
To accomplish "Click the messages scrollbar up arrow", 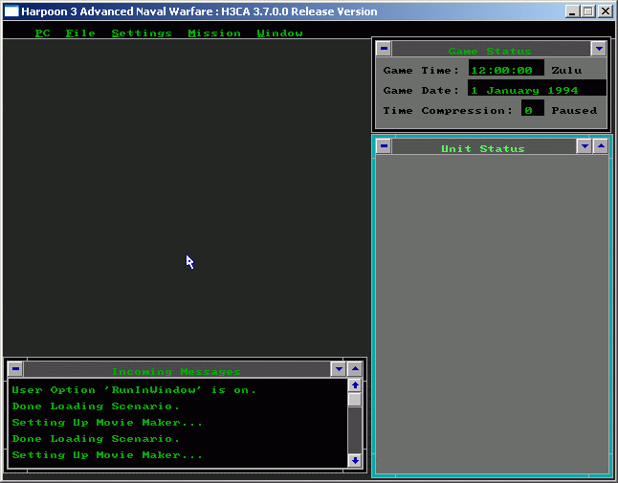I will point(355,385).
